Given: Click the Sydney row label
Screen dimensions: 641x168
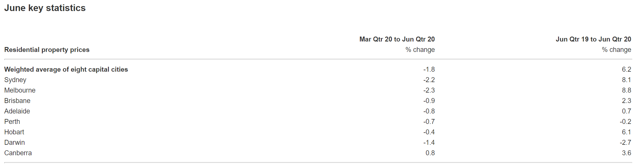Looking at the screenshot, I should (x=15, y=80).
